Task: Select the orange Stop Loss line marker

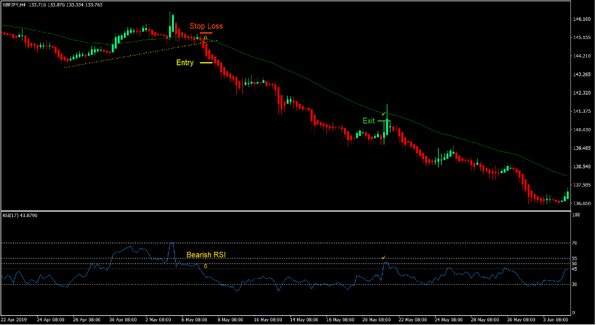Action: coord(206,33)
